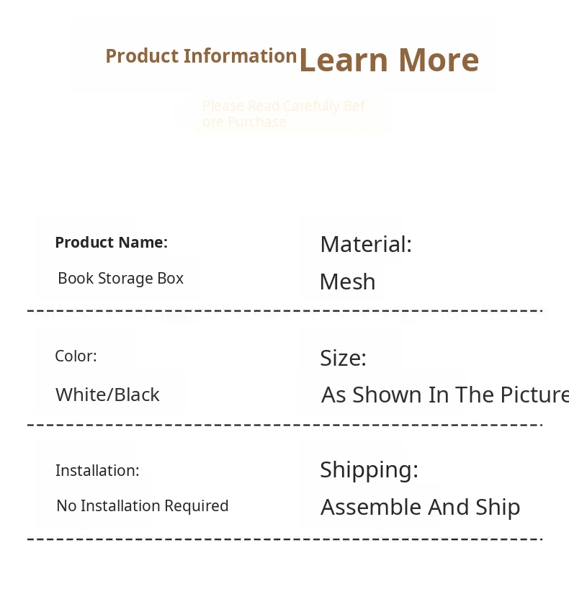Click the 'Mesh' material value
569x594 pixels.
347,282
